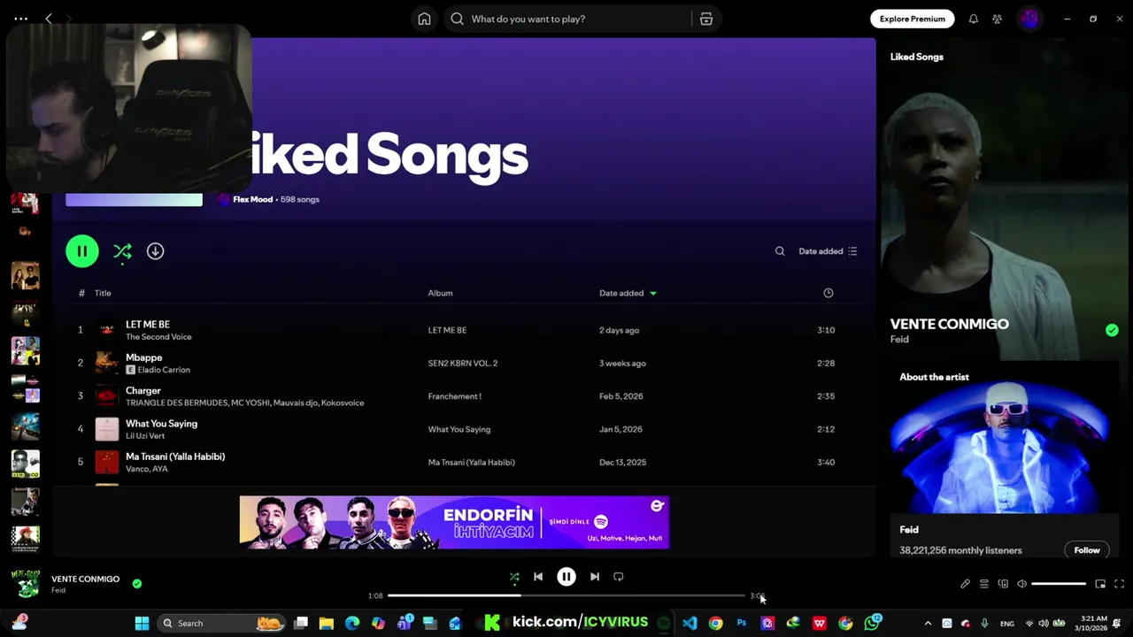Viewport: 1133px width, 637px height.
Task: Select the track Charger
Action: coord(143,390)
